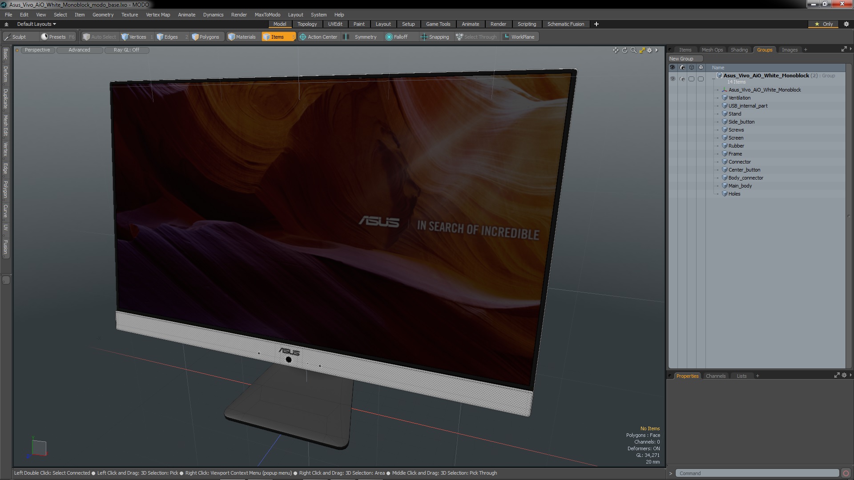Click the viewport zoom magnifier icon
The height and width of the screenshot is (480, 854).
pyautogui.click(x=633, y=50)
